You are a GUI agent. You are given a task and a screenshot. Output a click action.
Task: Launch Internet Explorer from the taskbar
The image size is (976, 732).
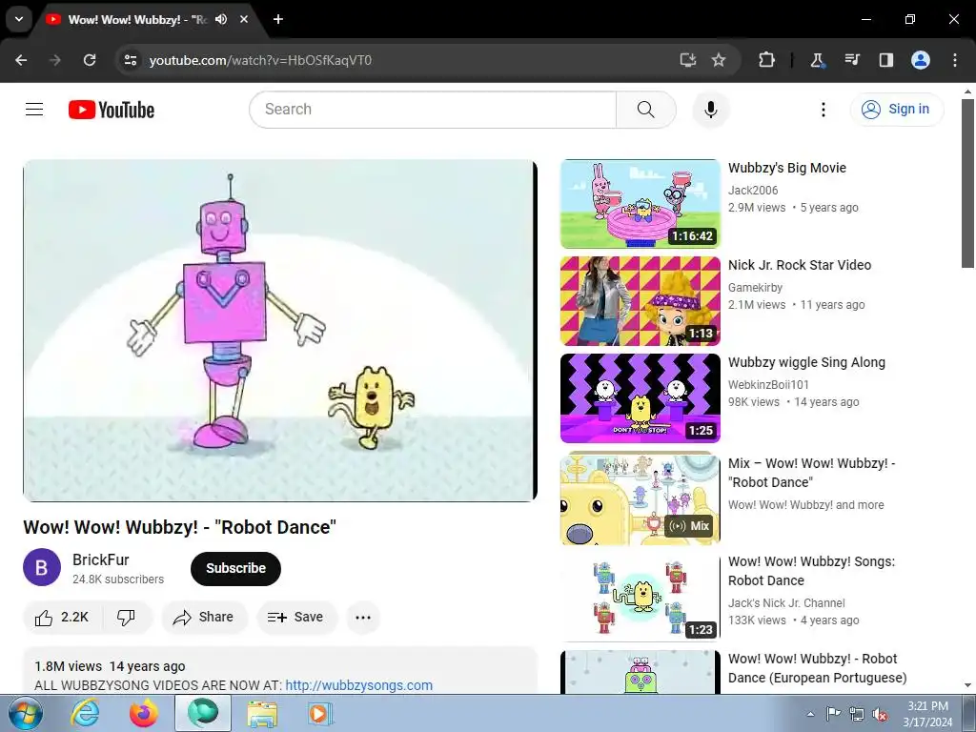[x=85, y=713]
